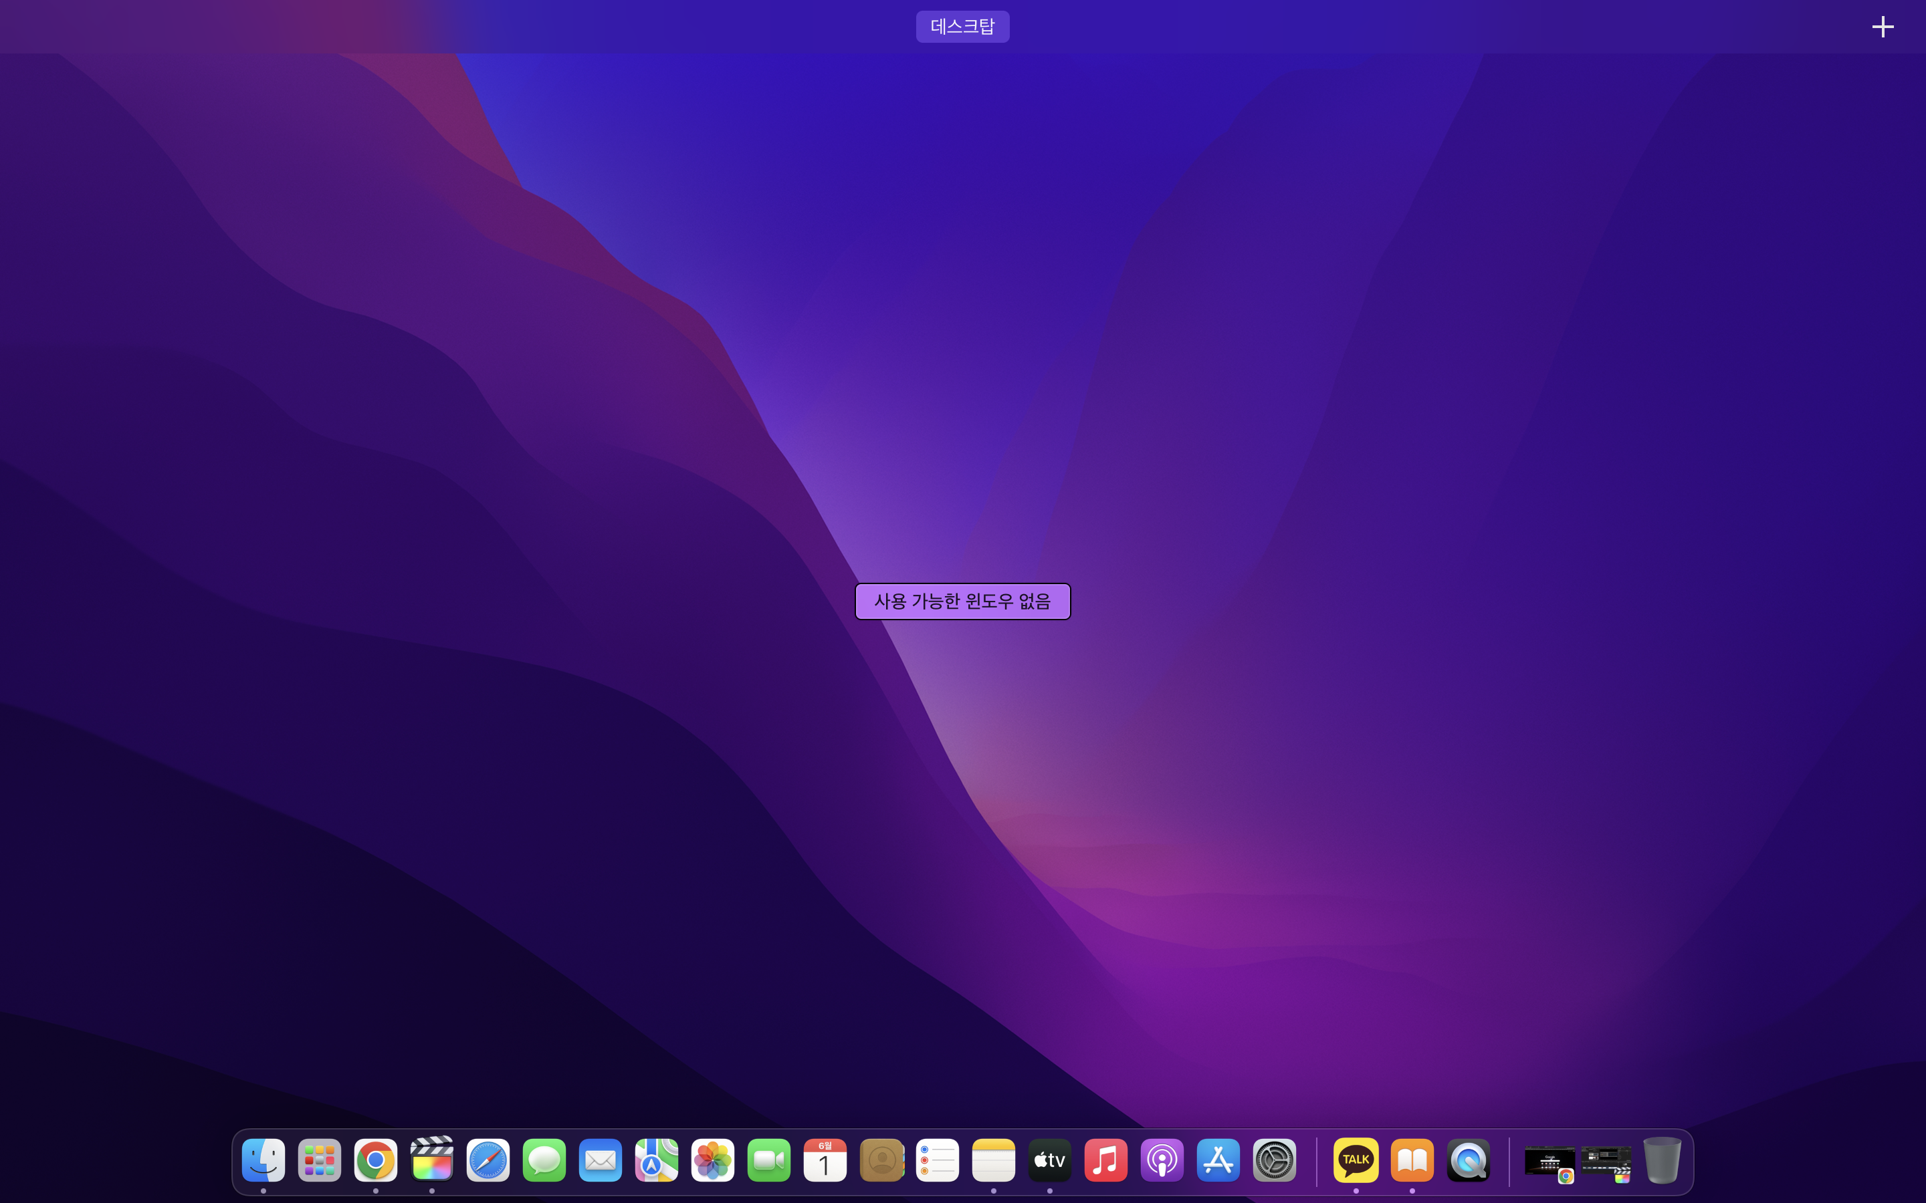Open Google Chrome in the dock

point(376,1160)
